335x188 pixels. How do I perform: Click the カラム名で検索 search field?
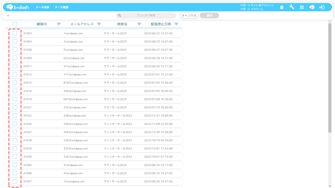(146, 15)
